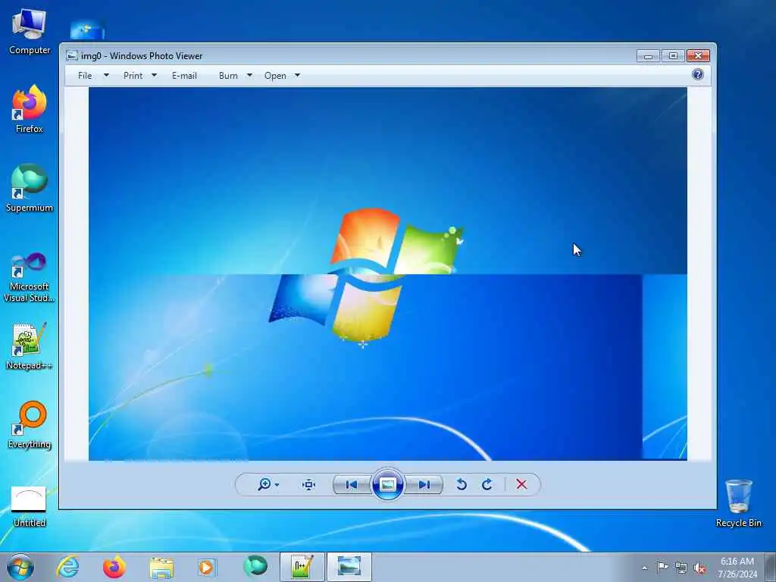Open the Open menu
Viewport: 776px width, 582px height.
(x=275, y=75)
